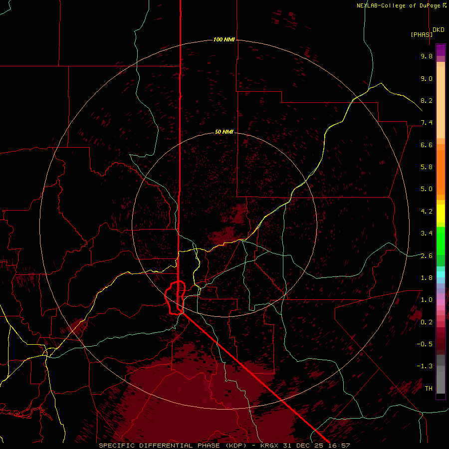Screen dimensions: 449x449
Task: Select the -0.5 legend value
Action: coord(425,344)
